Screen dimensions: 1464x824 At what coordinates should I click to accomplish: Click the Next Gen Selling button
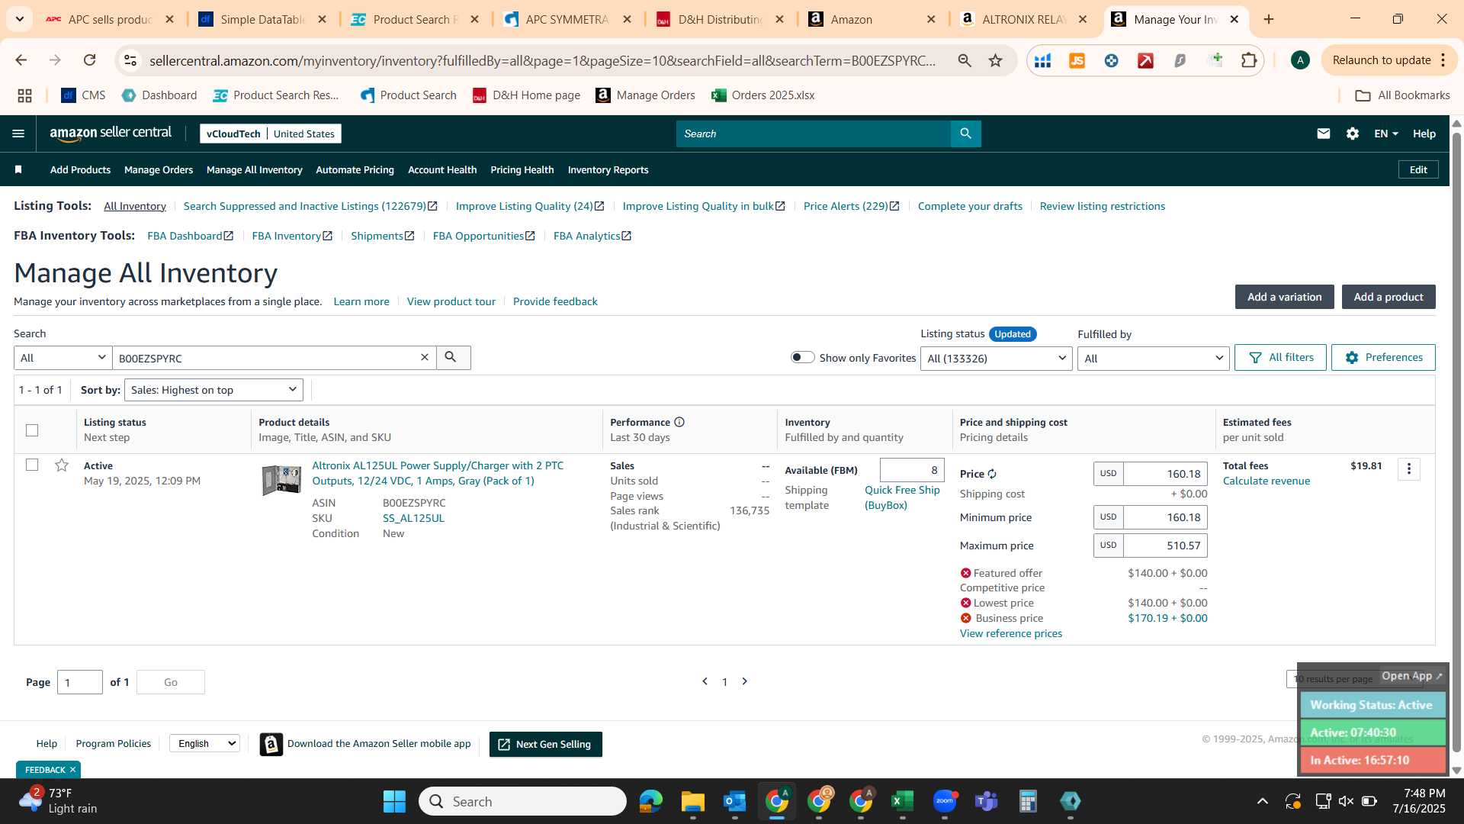click(546, 744)
